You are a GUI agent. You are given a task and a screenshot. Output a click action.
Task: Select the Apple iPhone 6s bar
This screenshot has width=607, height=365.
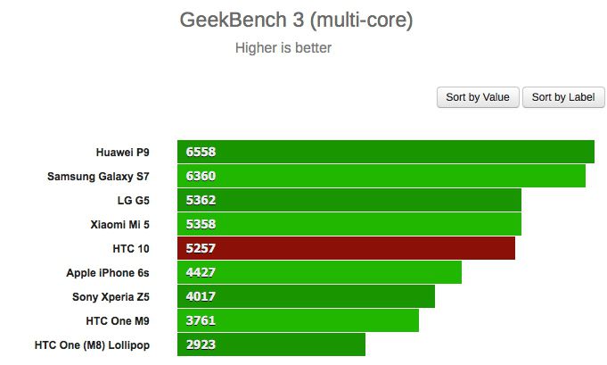point(319,272)
